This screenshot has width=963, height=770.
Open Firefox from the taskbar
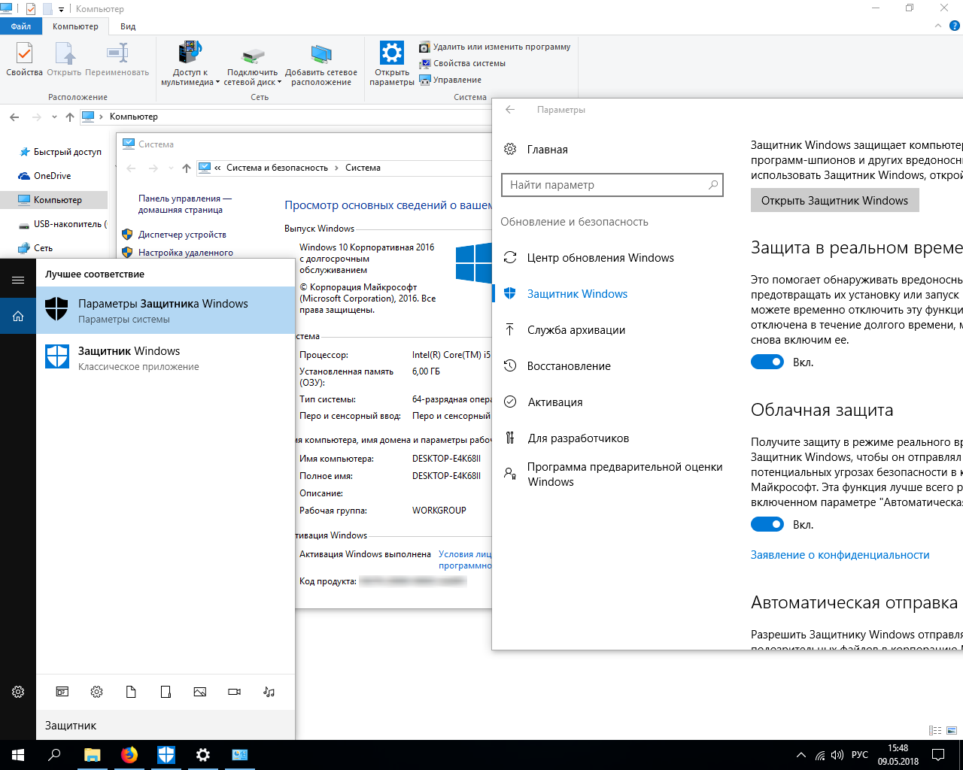tap(129, 755)
